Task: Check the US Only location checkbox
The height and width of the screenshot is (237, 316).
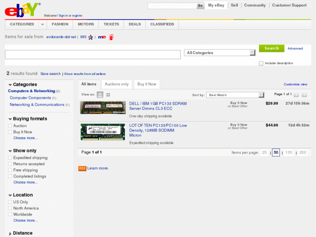Action: tap(10, 202)
